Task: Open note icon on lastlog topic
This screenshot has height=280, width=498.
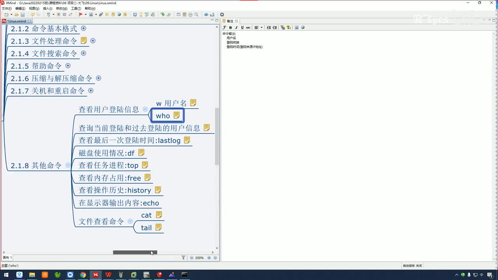Action: tap(187, 140)
